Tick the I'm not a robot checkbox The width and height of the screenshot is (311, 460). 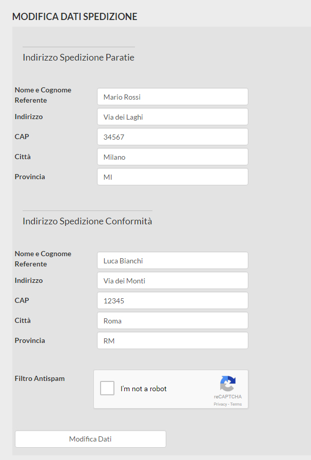point(107,388)
